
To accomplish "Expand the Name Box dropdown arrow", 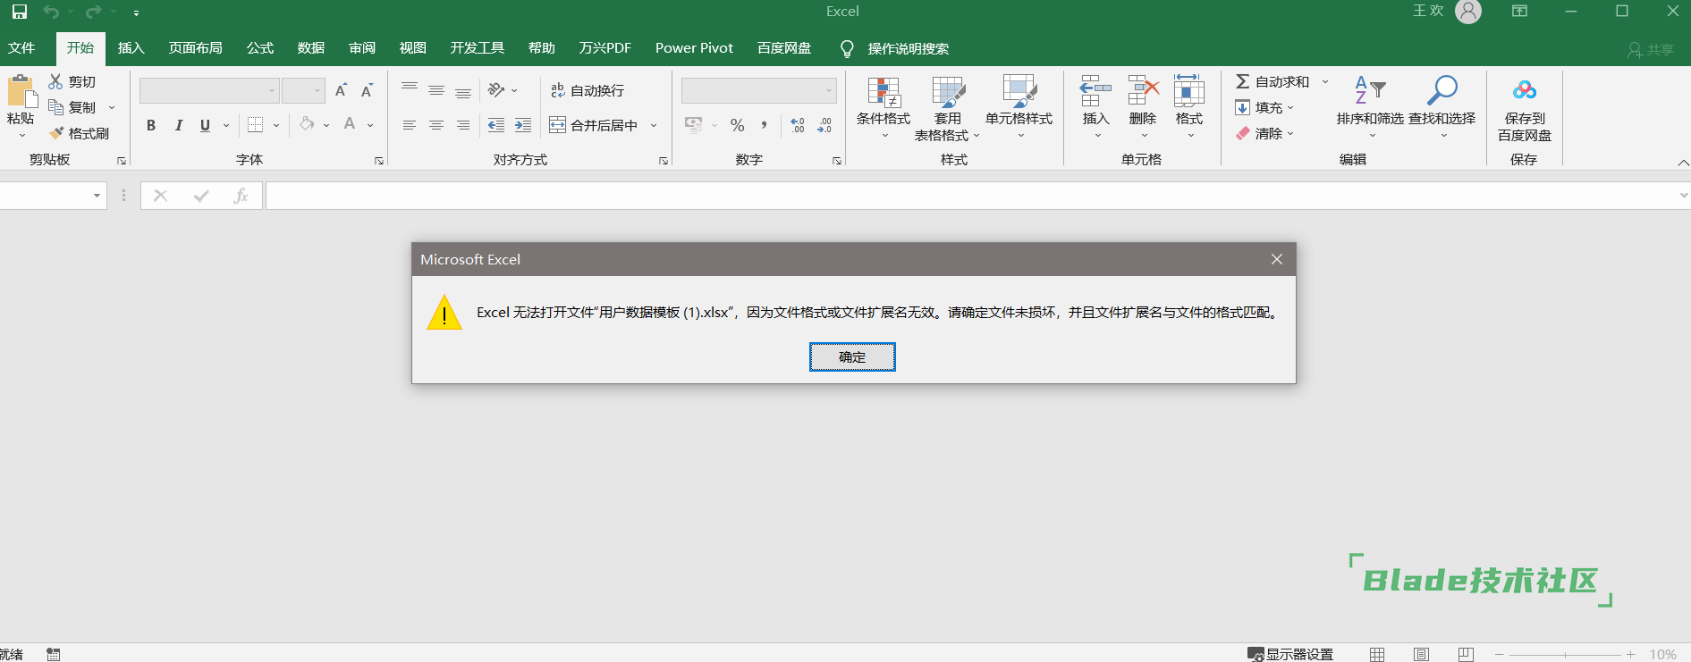I will click(x=97, y=196).
